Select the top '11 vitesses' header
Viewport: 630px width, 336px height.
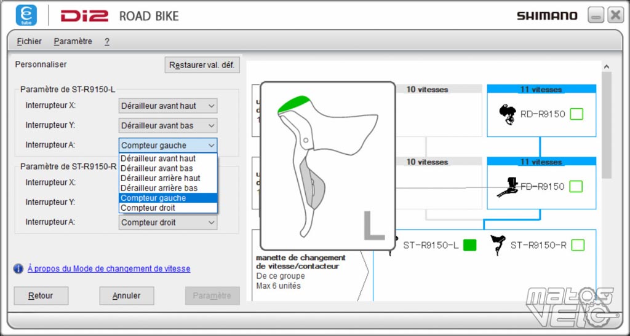541,90
